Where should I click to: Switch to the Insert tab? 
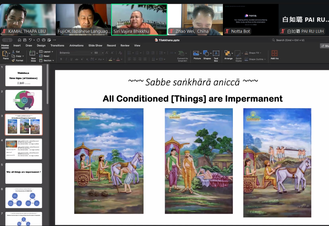point(17,46)
